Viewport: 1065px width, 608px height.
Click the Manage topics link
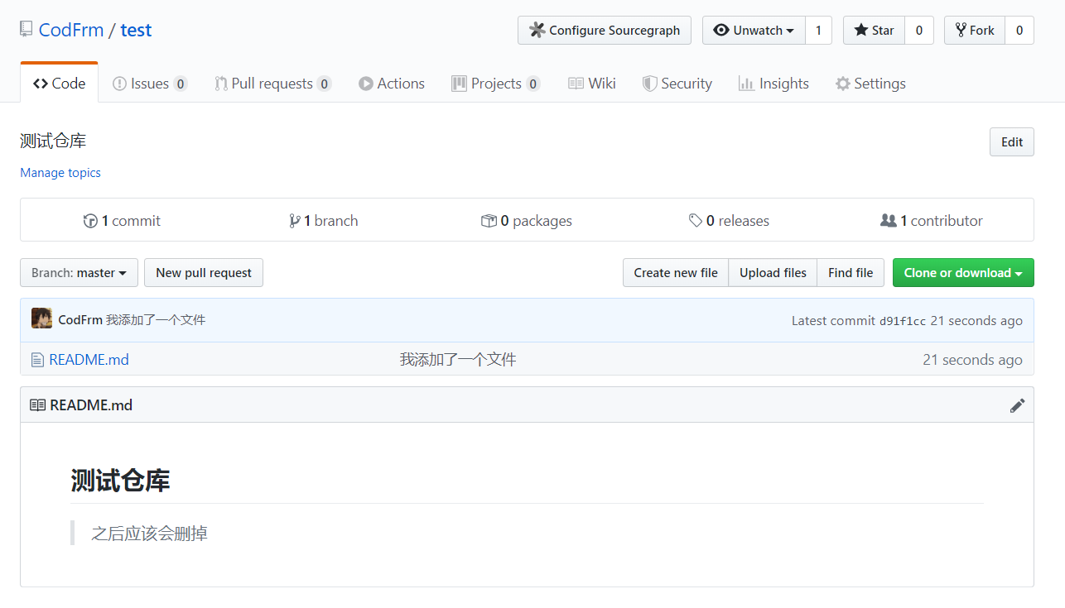[x=60, y=173]
